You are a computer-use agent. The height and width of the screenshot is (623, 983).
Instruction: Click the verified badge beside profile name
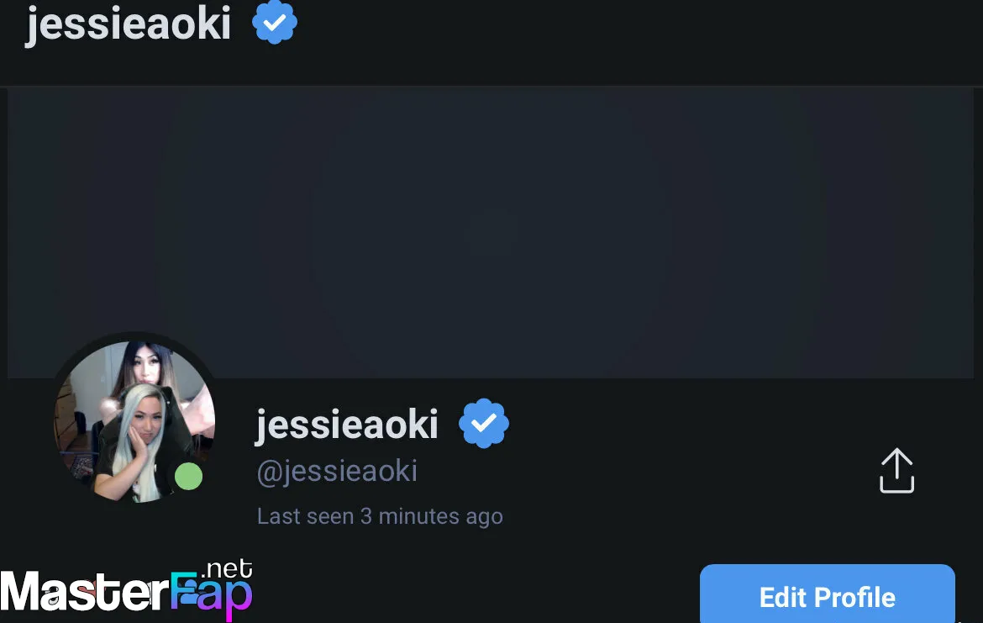click(x=484, y=424)
